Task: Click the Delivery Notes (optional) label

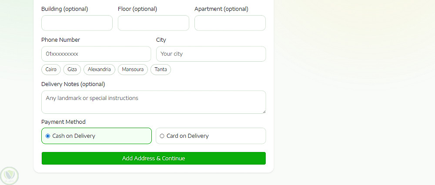Action: coord(73,84)
